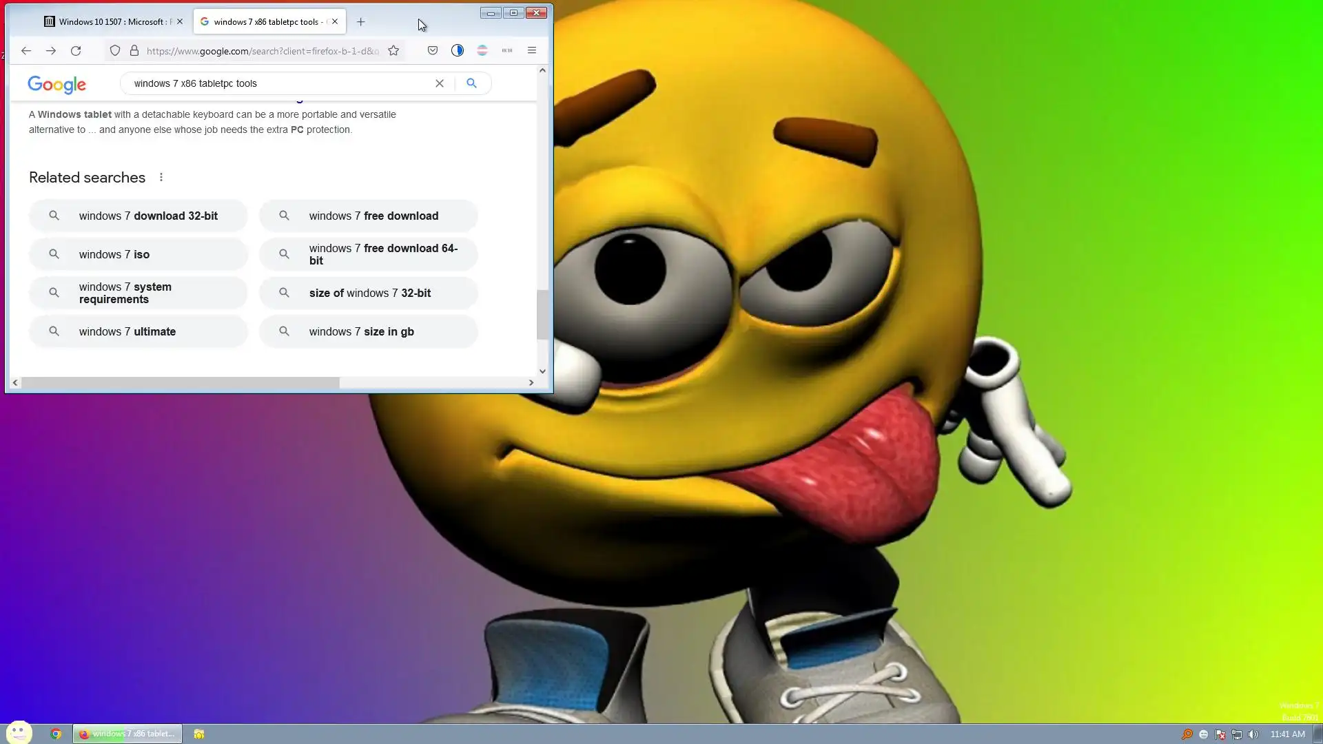Click the Save to Pocket icon
Screen dimensions: 1323x744
click(x=433, y=50)
